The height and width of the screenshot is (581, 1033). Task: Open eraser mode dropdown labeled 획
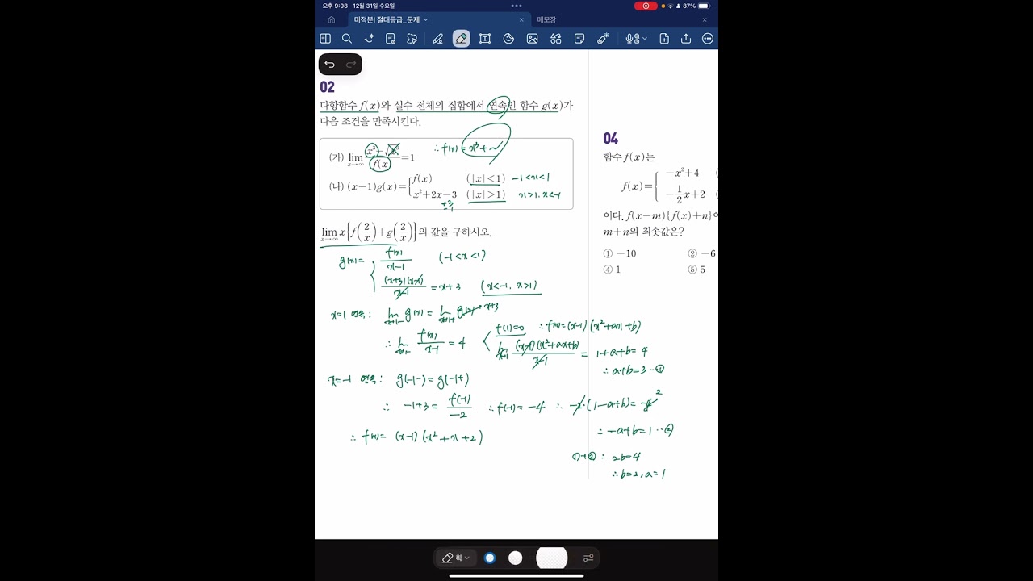pos(456,558)
